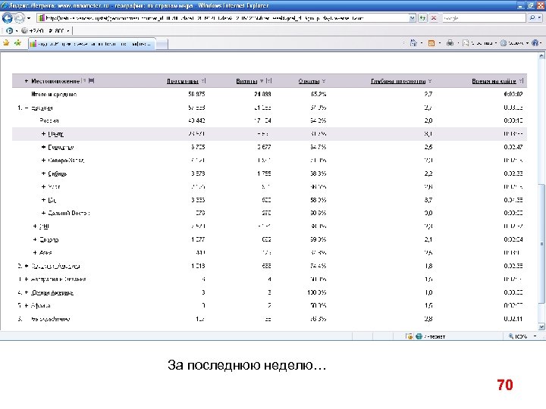
Task: Expand the Северо-Запад region row
Action: (43, 161)
